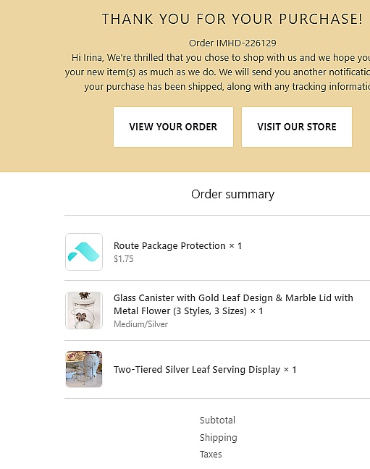Click the Subtotal label

[x=217, y=421]
